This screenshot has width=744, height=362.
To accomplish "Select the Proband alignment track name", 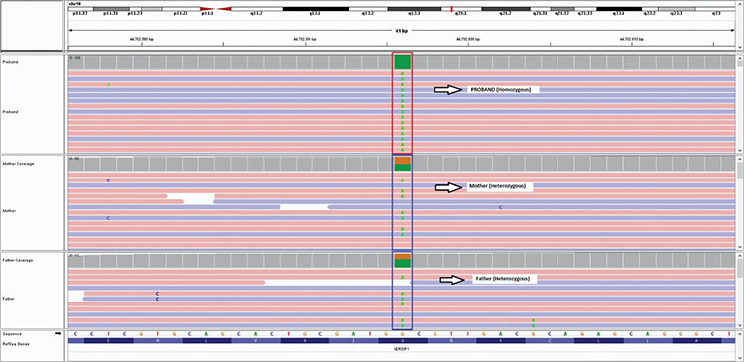I will (x=10, y=111).
